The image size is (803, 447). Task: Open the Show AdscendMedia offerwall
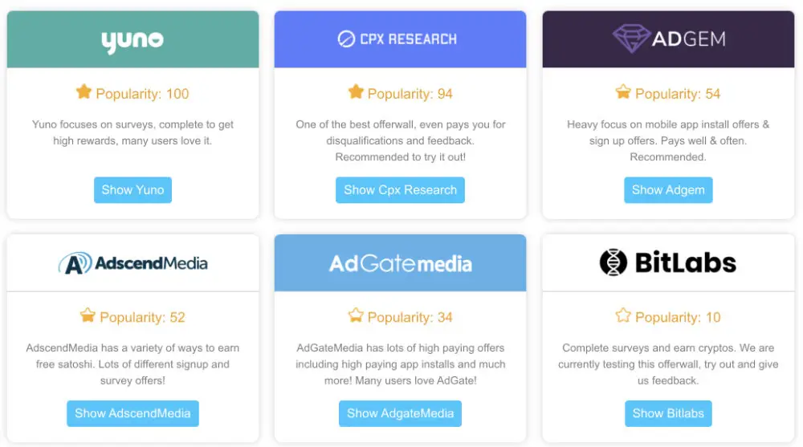[132, 413]
